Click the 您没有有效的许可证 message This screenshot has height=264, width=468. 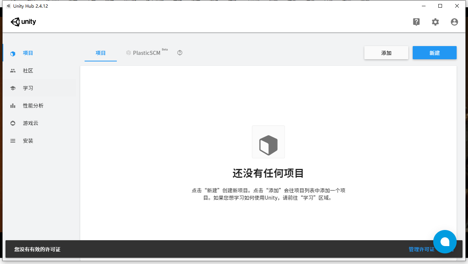(x=37, y=249)
